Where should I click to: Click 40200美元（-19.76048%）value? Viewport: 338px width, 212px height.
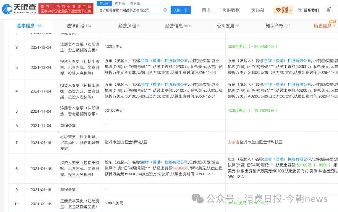coord(253,111)
